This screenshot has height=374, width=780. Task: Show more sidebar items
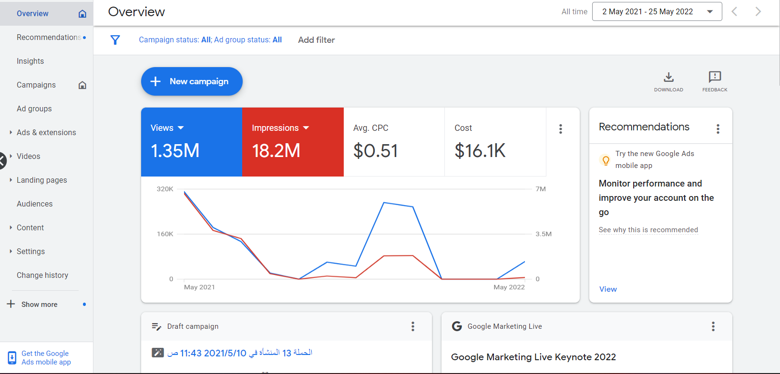(x=39, y=305)
